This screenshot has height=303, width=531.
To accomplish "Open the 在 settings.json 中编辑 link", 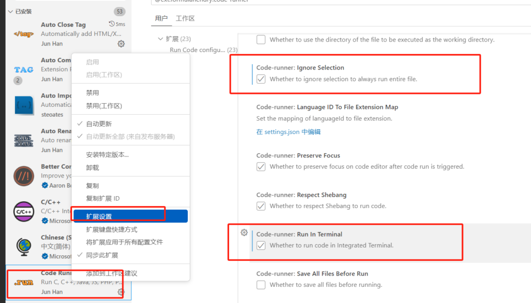I will click(x=288, y=132).
